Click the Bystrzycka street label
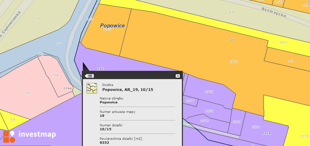Image resolution: width=310 pixels, height=146 pixels. click(x=273, y=12)
